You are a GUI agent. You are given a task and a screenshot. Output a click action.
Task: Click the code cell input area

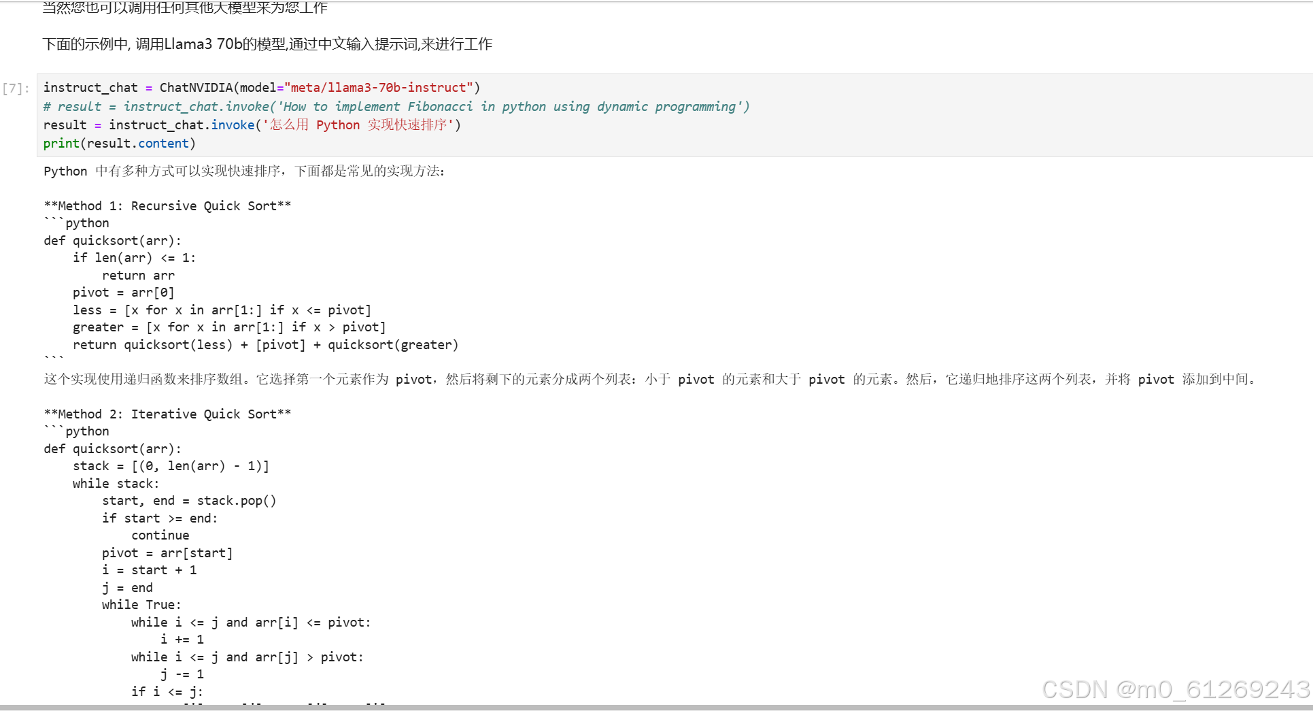point(674,115)
